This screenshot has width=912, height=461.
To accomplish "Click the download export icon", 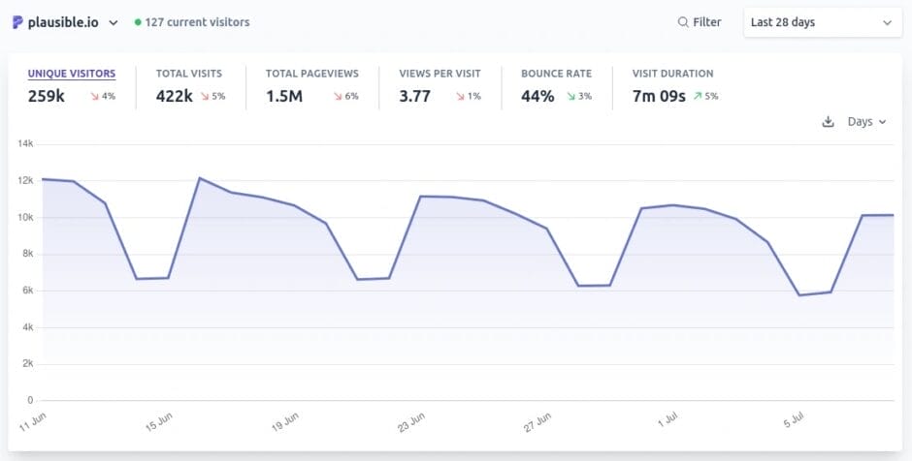I will (828, 122).
